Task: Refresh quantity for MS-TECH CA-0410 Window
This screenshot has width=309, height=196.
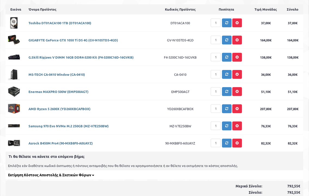Action: point(227,74)
